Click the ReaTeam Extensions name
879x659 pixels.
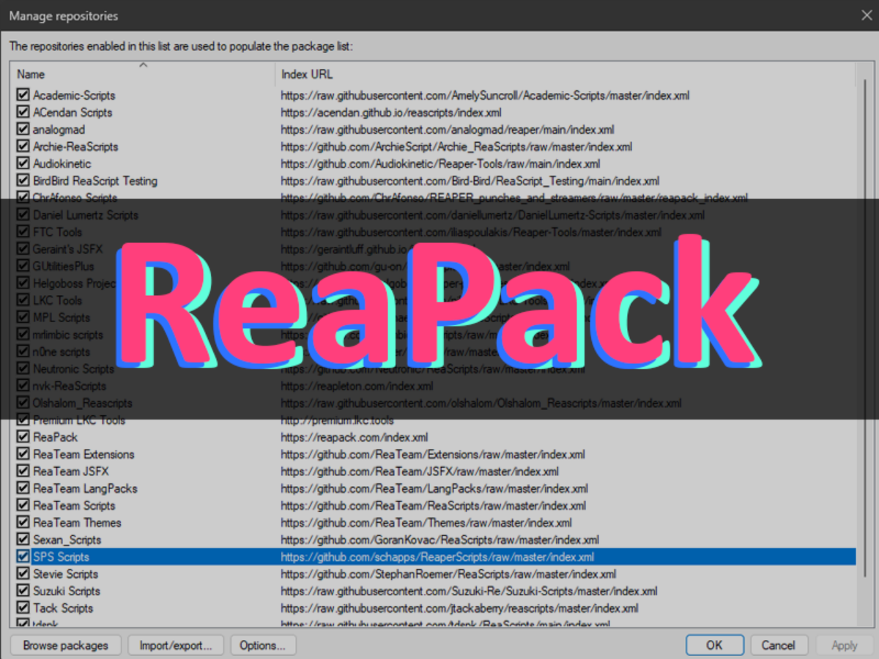84,454
